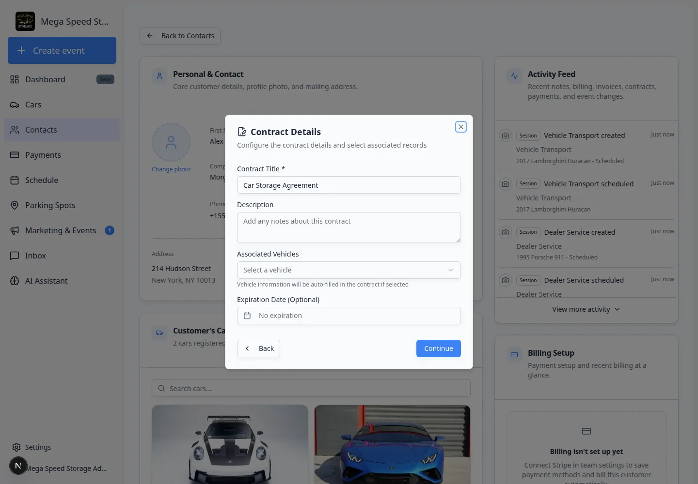Click the Settings gear icon
The width and height of the screenshot is (698, 484).
[16, 447]
